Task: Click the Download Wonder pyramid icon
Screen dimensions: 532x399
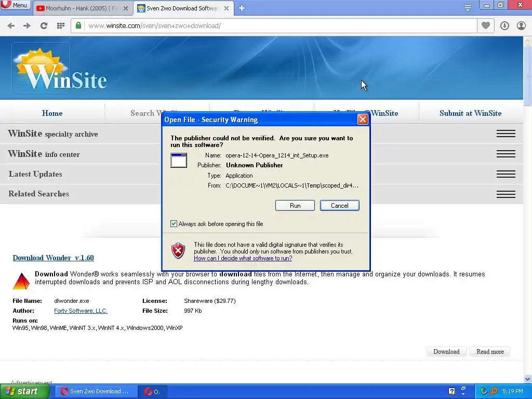Action: coord(21,281)
